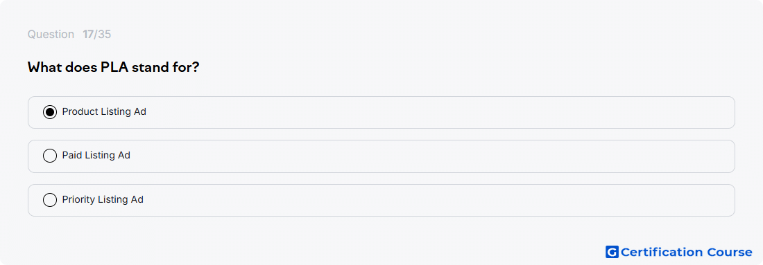Click the "Product Listing Ad" answer text
The height and width of the screenshot is (265, 763).
click(104, 111)
